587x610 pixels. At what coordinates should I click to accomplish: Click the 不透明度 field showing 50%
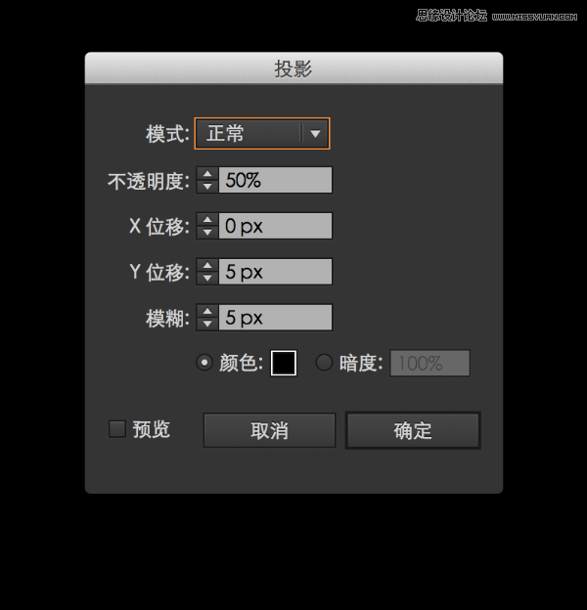275,180
